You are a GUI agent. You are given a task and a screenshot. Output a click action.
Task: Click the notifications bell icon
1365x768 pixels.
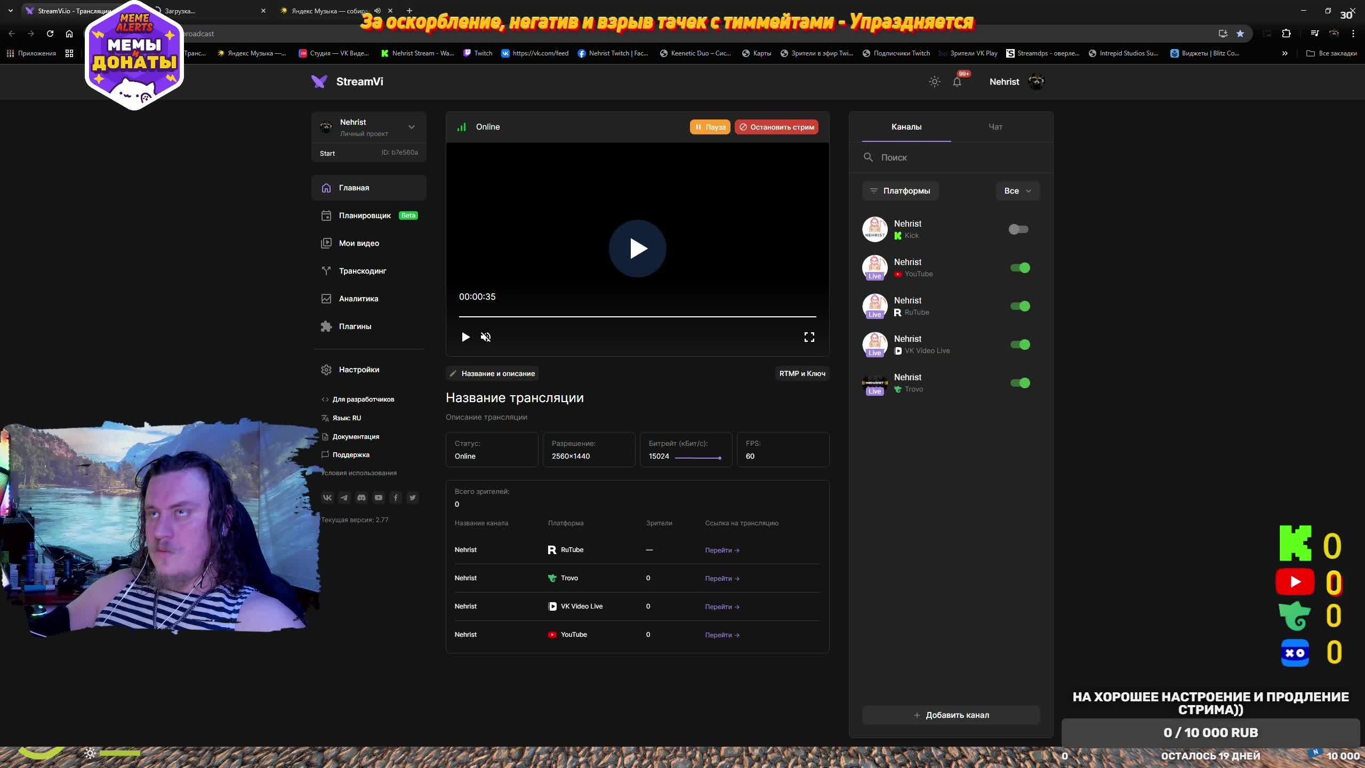tap(957, 82)
